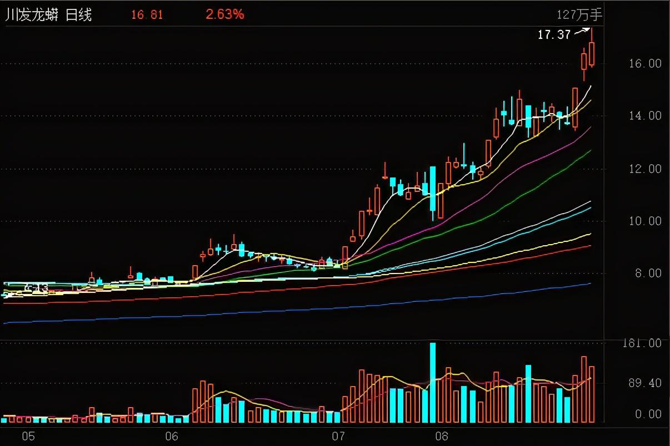Image resolution: width=670 pixels, height=446 pixels.
Task: Select the latest price 16.81
Action: point(147,15)
